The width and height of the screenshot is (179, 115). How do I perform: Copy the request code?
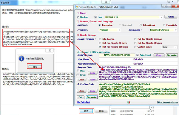pyautogui.click(x=92, y=73)
